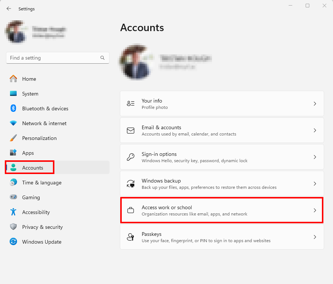Expand Sign-in options chevron
This screenshot has width=333, height=284.
315,157
